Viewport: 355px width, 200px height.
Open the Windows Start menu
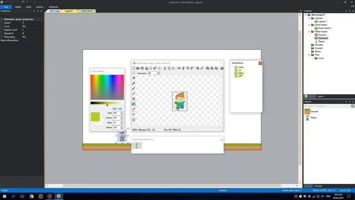click(x=4, y=196)
